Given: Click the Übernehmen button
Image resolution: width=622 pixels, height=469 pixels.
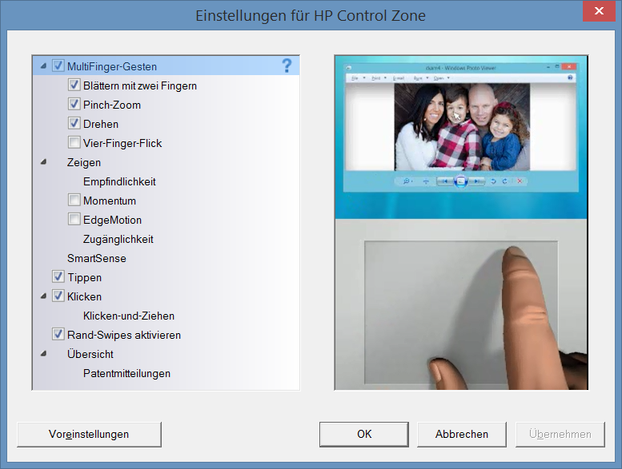Looking at the screenshot, I should pos(560,434).
